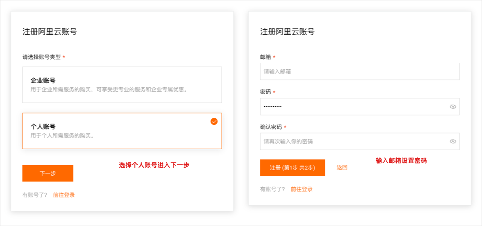Click 注册阿里云账号 heading above account type selection
This screenshot has width=482, height=226.
coord(49,31)
